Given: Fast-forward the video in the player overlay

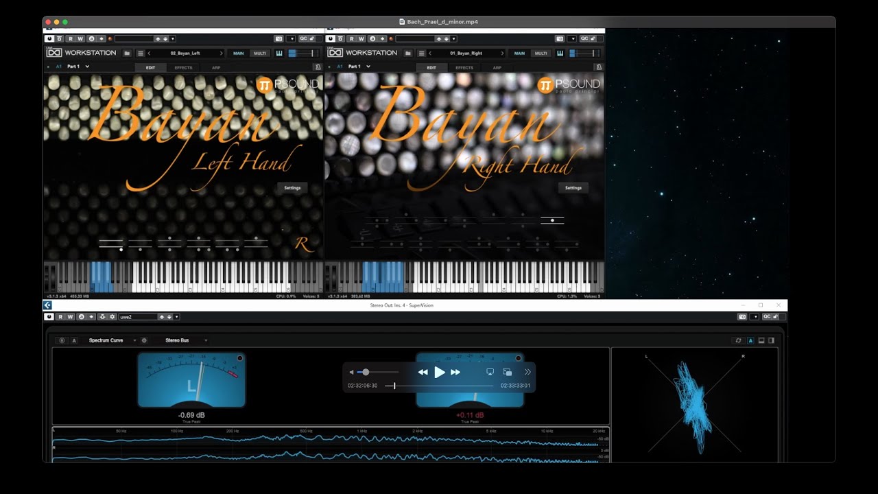Looking at the screenshot, I should coord(455,372).
